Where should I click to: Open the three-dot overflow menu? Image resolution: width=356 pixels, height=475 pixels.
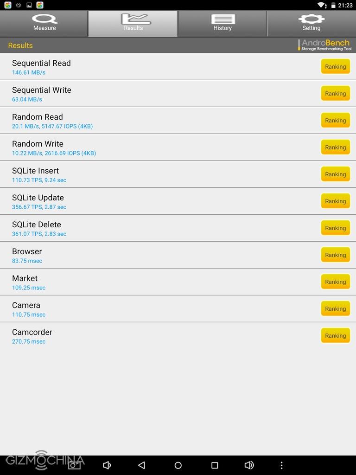pyautogui.click(x=281, y=465)
